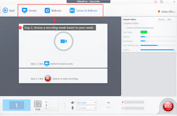177x116 pixels.
Task: Switch the toggle to ON
Action: [108, 103]
